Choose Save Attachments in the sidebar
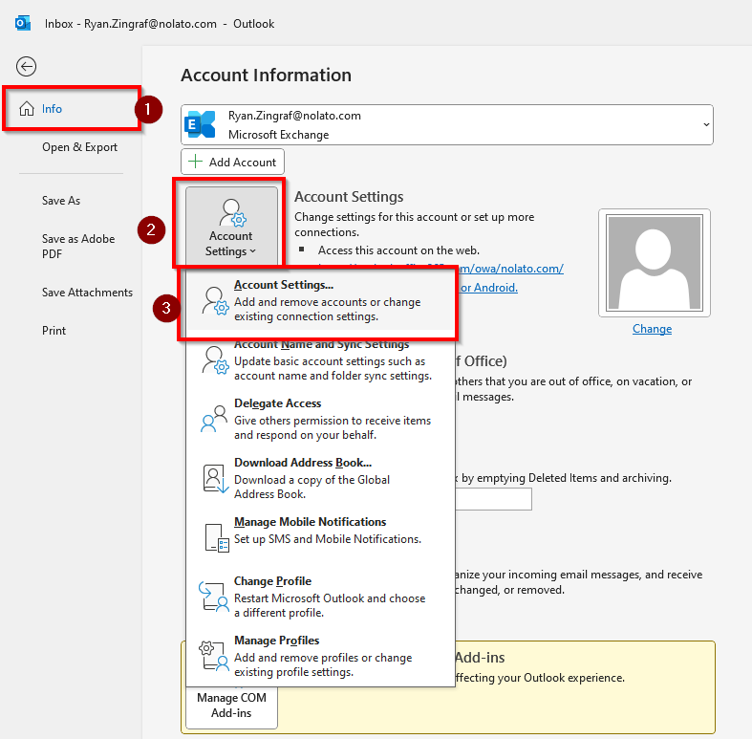The image size is (752, 739). (x=87, y=293)
